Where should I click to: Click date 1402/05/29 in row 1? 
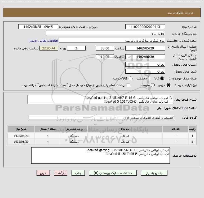tap(21, 136)
